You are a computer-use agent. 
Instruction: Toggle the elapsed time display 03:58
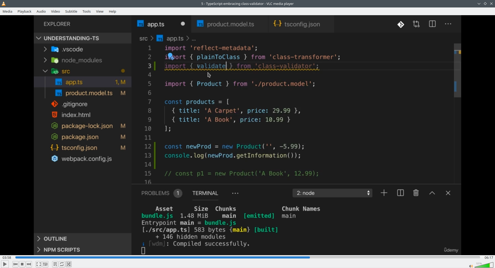(x=7, y=257)
